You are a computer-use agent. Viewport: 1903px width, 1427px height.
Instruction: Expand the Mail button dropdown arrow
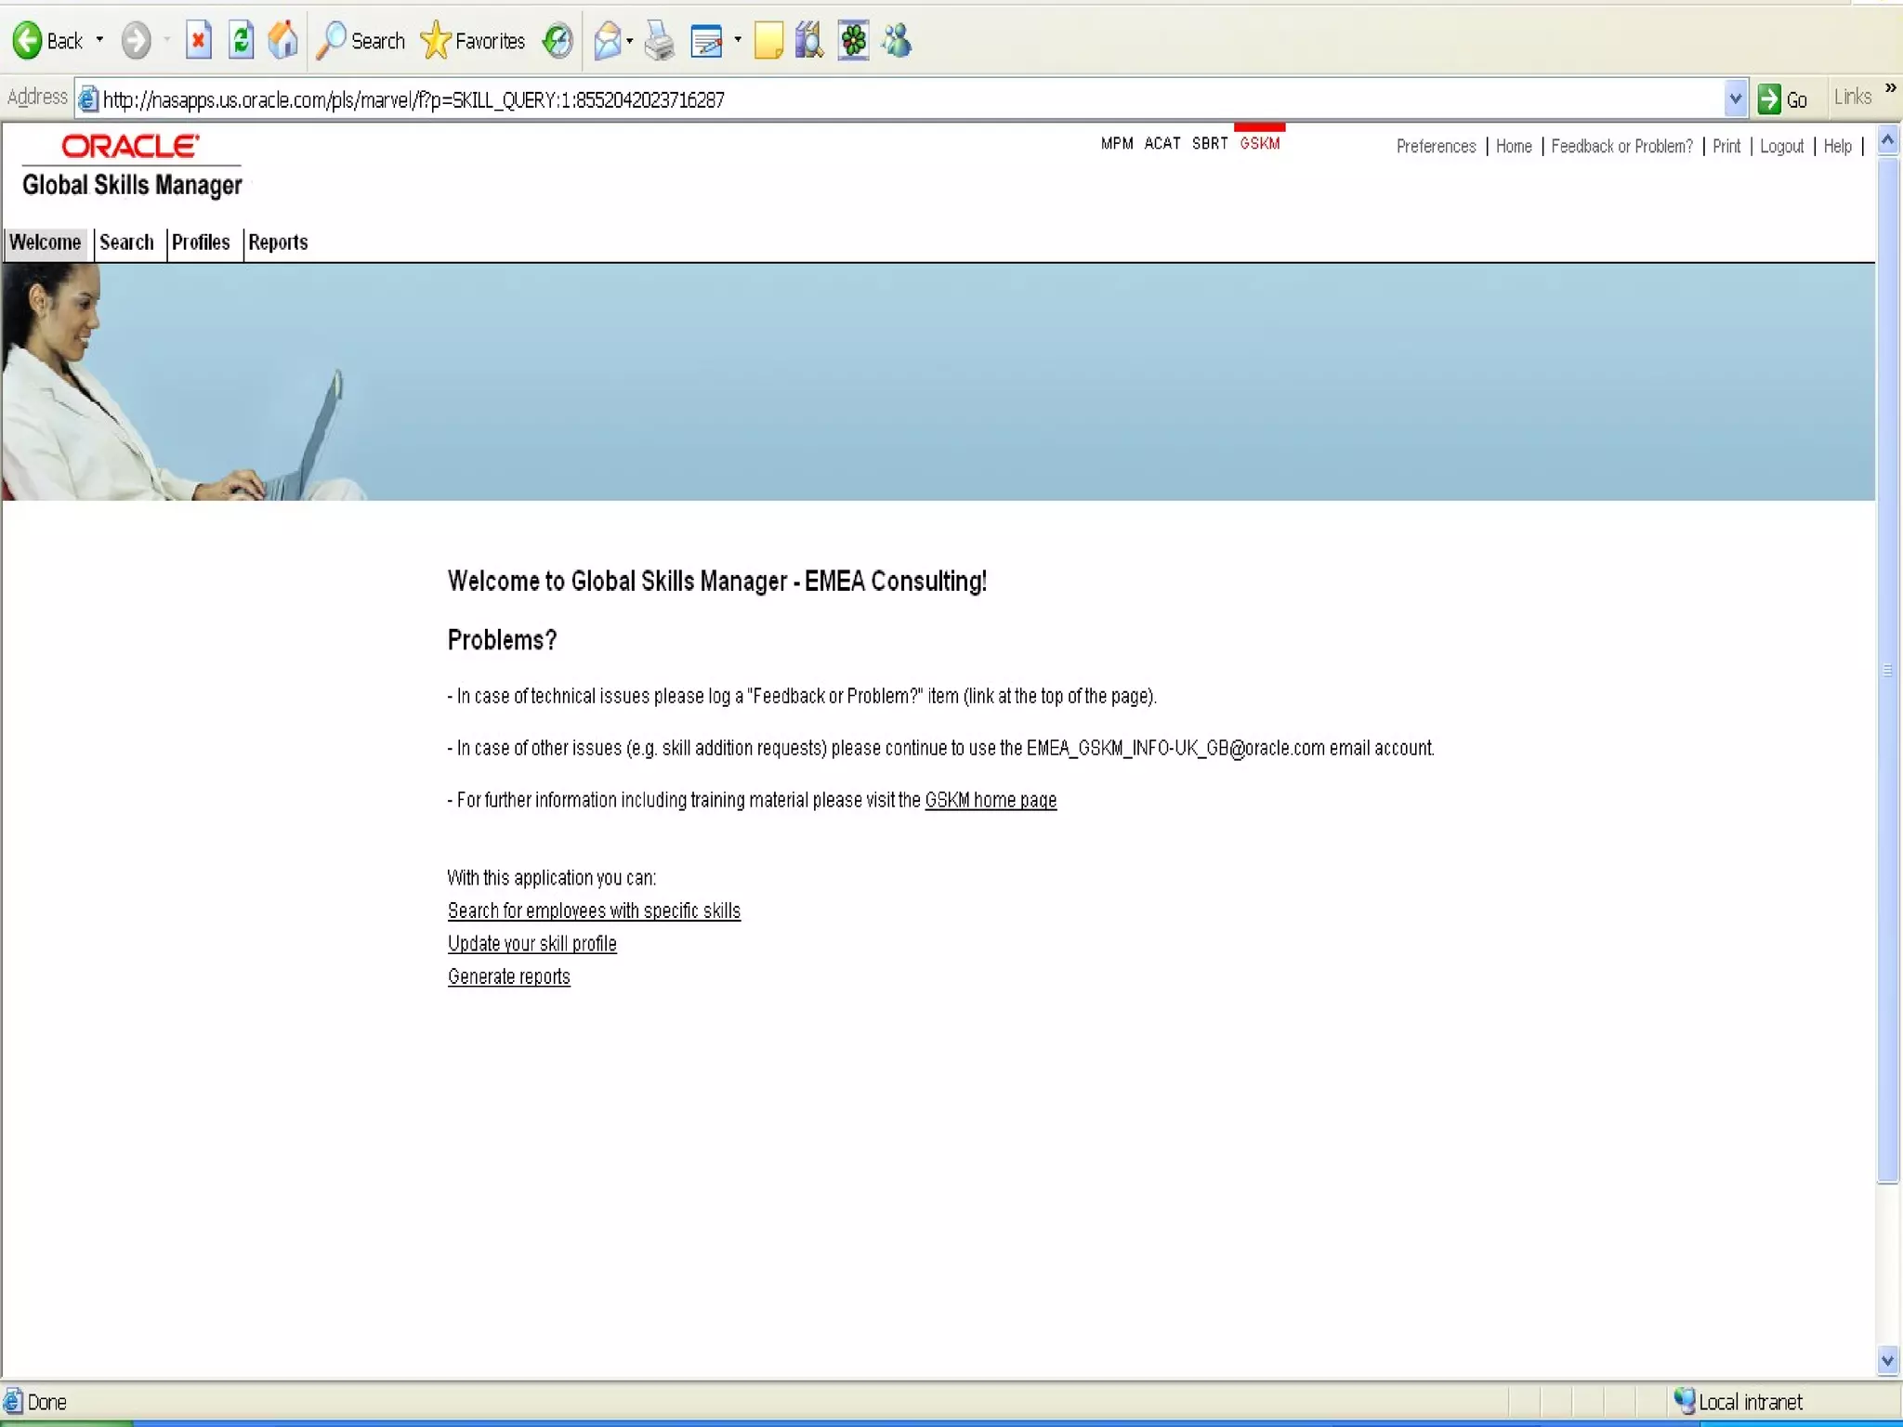point(630,41)
